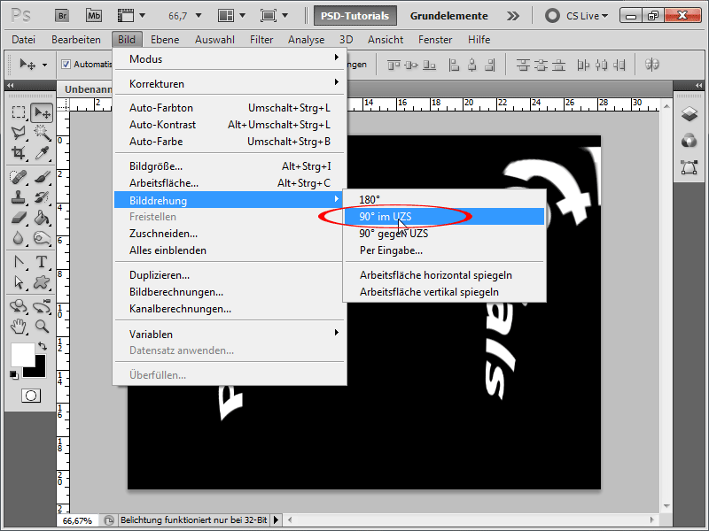Show more workspaces with double chevron
The height and width of the screenshot is (531, 709).
click(x=512, y=16)
